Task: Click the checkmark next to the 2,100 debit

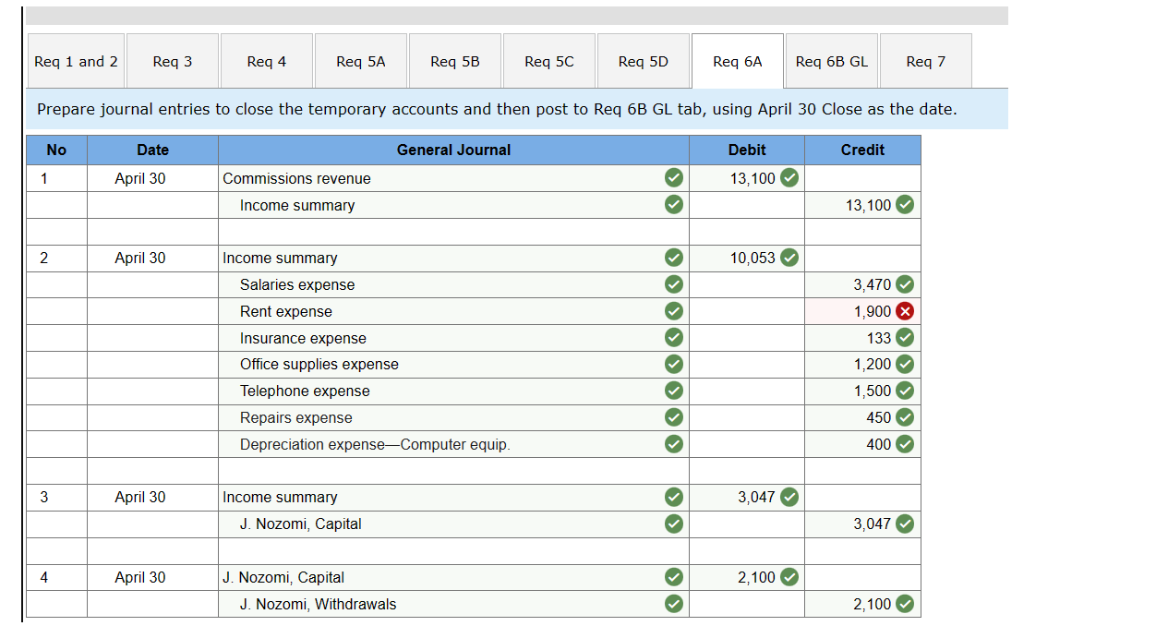Action: coord(789,577)
